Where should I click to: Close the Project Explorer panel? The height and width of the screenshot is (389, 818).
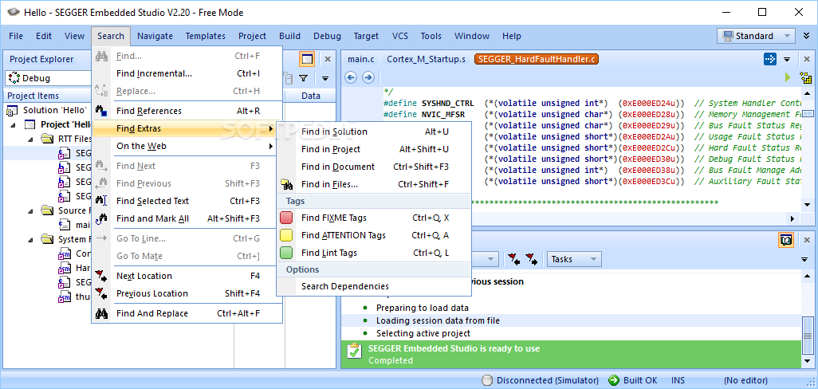328,59
